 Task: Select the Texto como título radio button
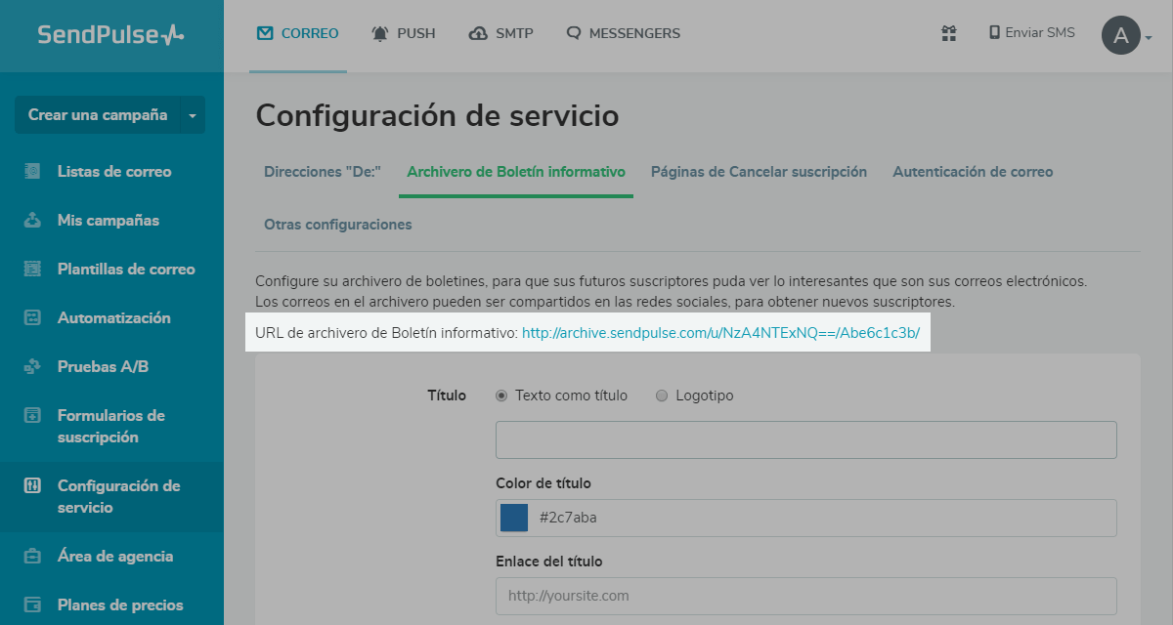502,396
